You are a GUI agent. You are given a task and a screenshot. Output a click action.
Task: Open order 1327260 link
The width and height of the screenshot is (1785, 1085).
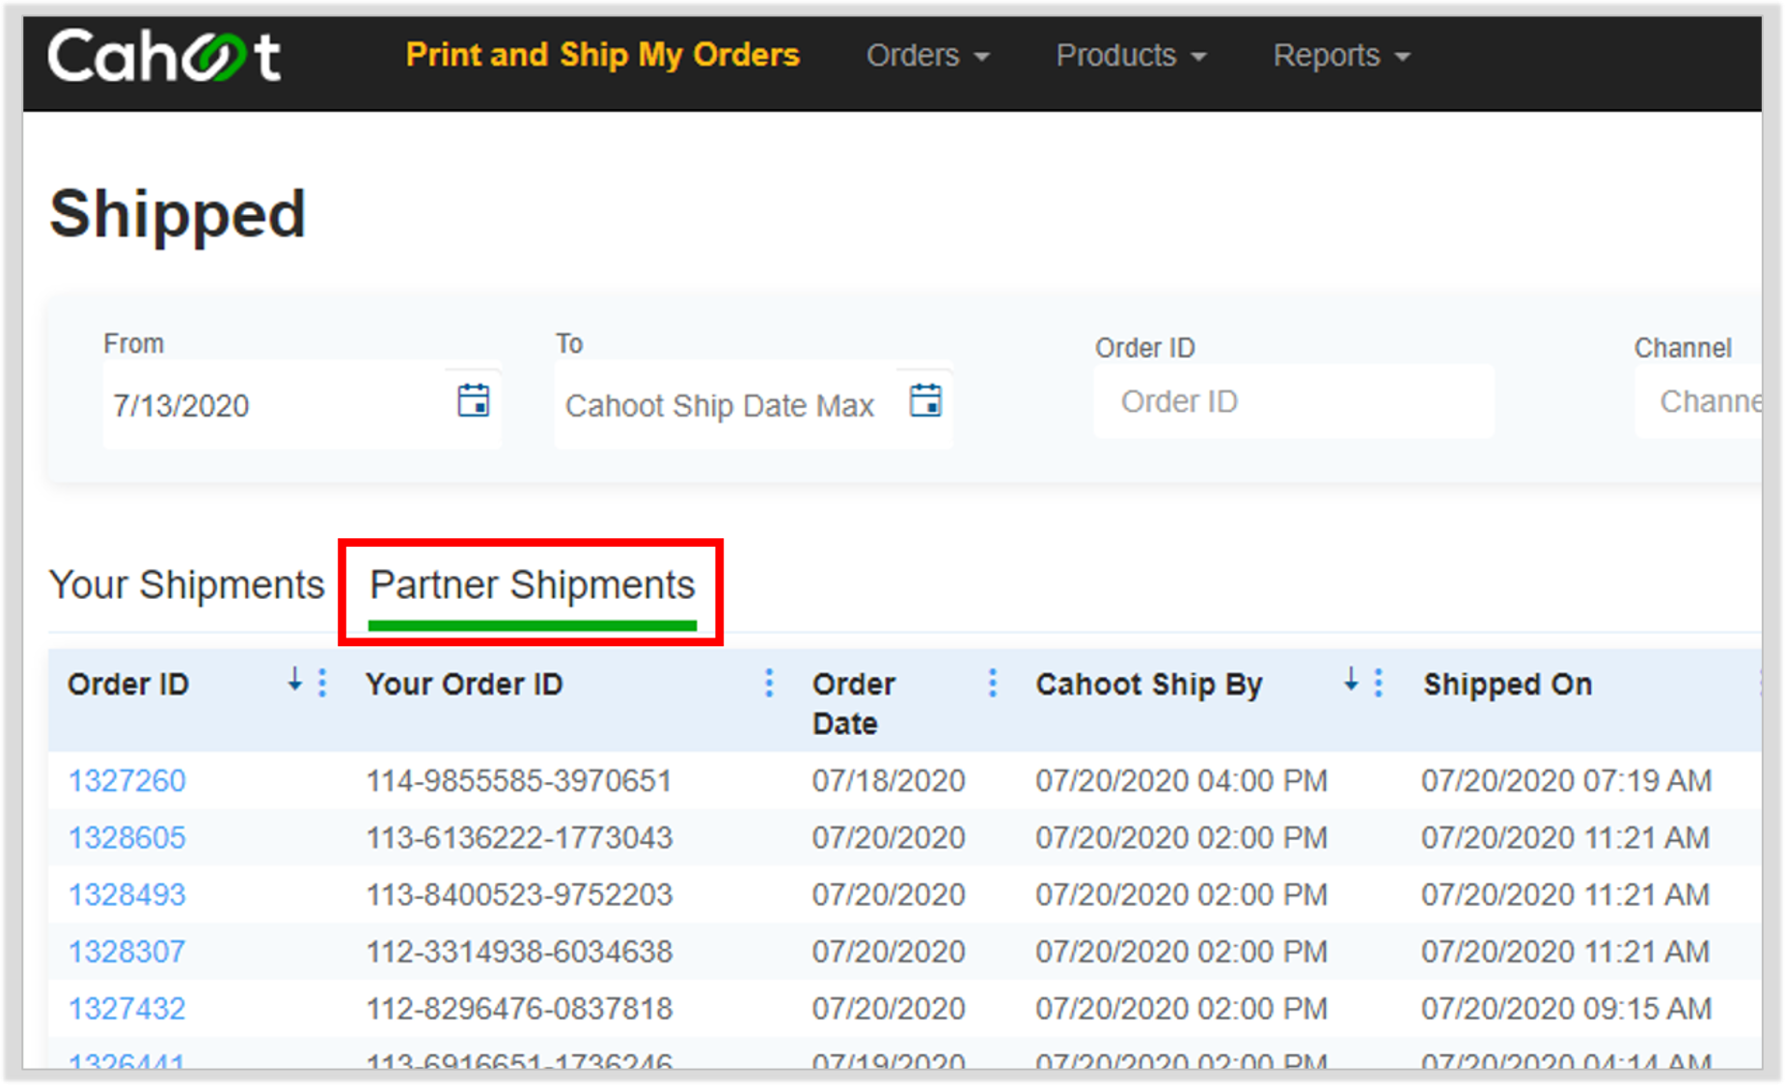click(127, 780)
